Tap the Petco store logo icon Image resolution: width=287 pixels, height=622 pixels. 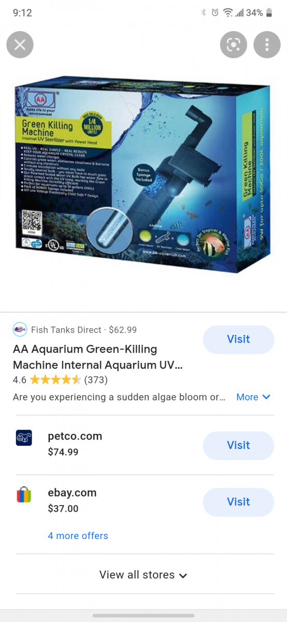(x=24, y=437)
